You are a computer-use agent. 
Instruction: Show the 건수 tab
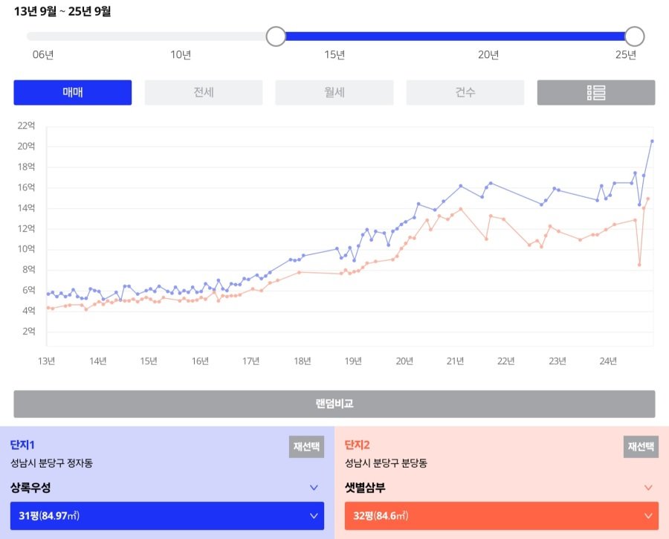tap(465, 93)
